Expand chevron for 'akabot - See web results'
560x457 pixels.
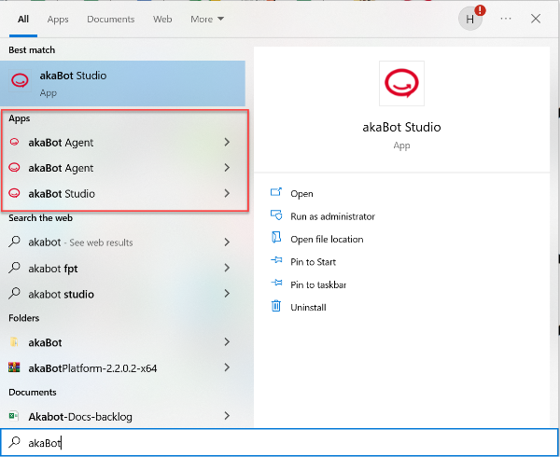227,242
